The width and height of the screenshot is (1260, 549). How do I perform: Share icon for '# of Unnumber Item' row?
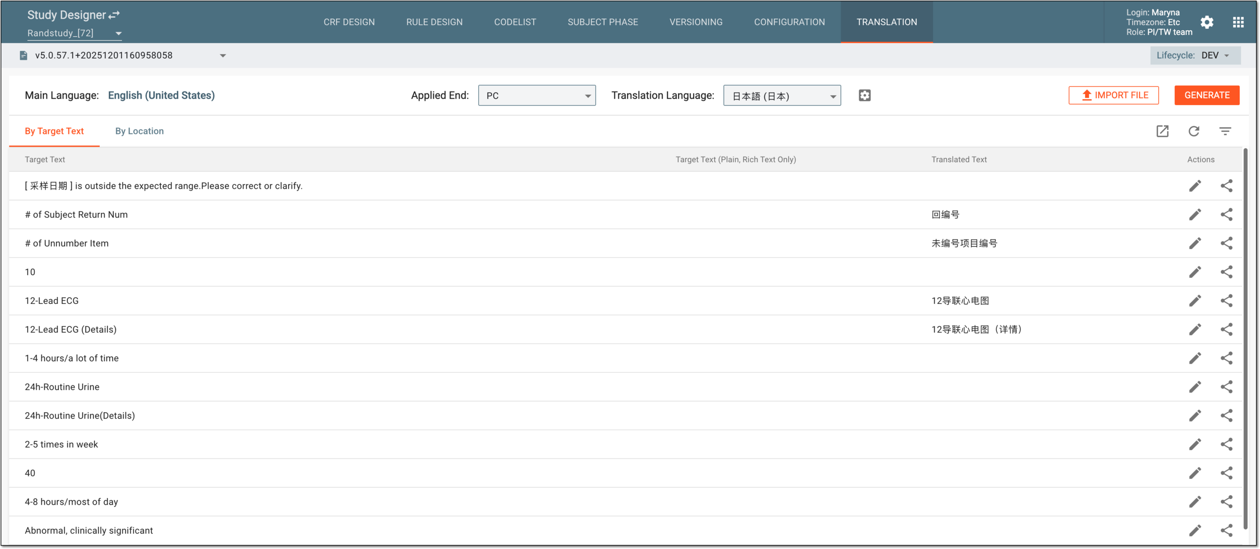click(1227, 244)
